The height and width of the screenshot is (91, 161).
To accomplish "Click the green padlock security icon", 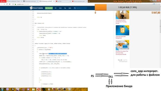I will [x=16, y=4].
